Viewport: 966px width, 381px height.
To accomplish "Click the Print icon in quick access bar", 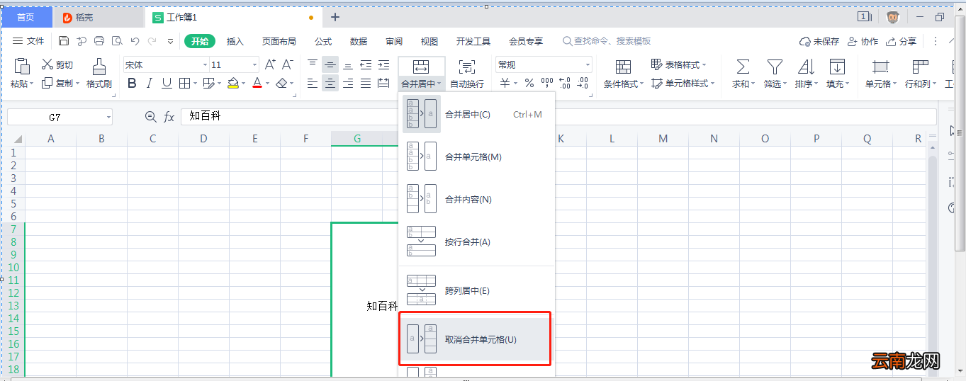I will click(x=99, y=41).
